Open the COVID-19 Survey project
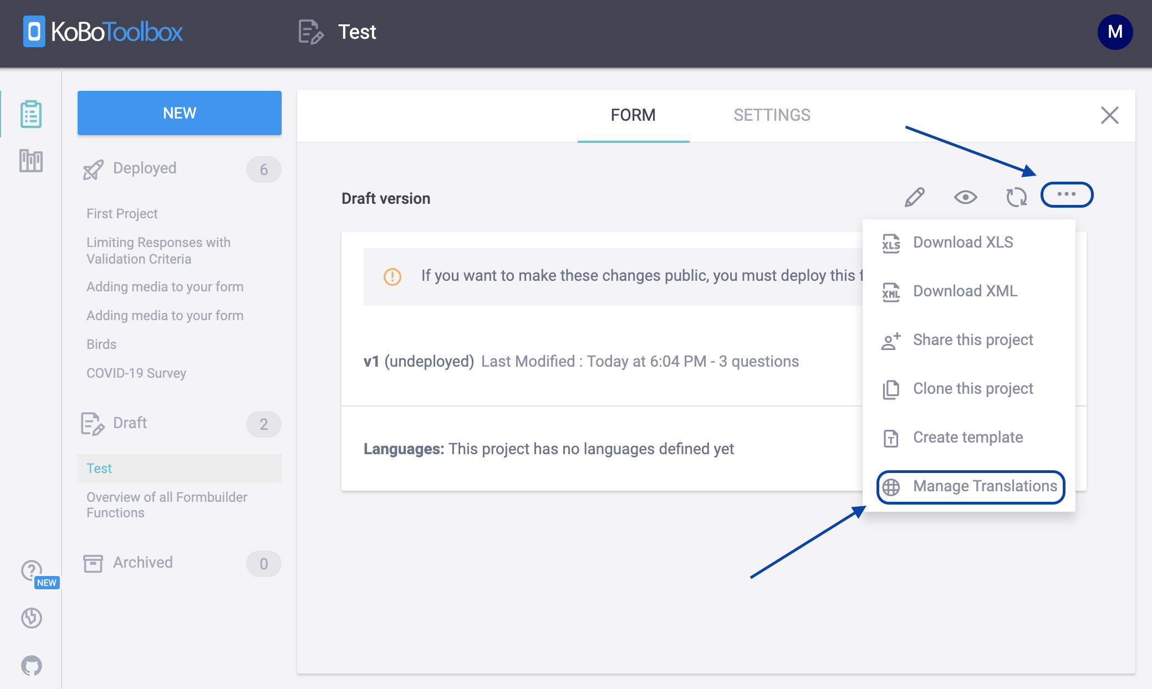The image size is (1152, 689). [x=136, y=373]
